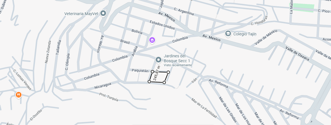Click the Valle de Oaxaca street label

point(297,54)
